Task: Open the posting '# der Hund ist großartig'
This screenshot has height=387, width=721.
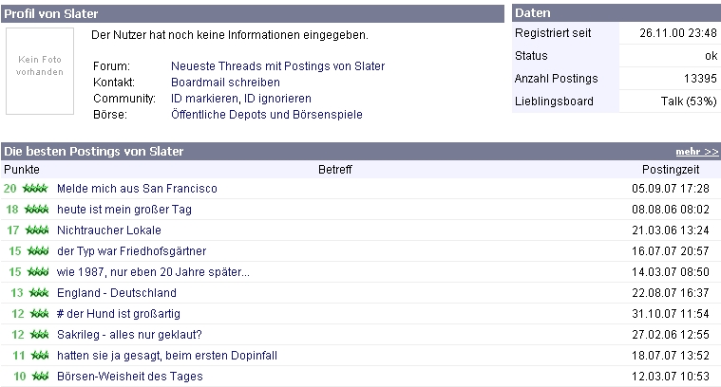Action: click(x=119, y=314)
